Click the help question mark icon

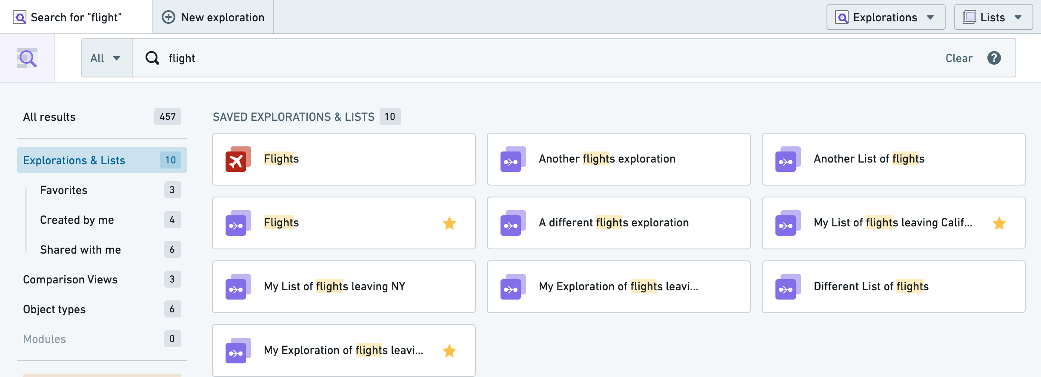[x=994, y=58]
